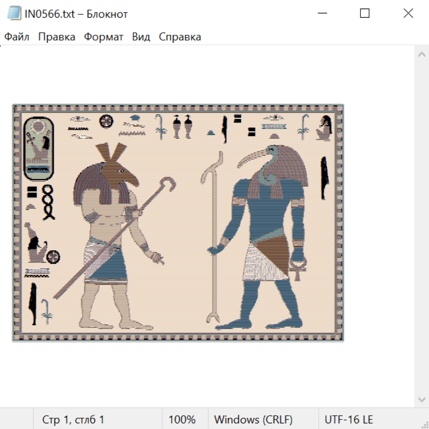This screenshot has height=429, width=429.
Task: Click the resize grip in window corner
Action: (x=425, y=425)
